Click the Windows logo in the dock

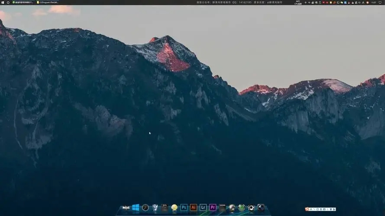pyautogui.click(x=136, y=207)
